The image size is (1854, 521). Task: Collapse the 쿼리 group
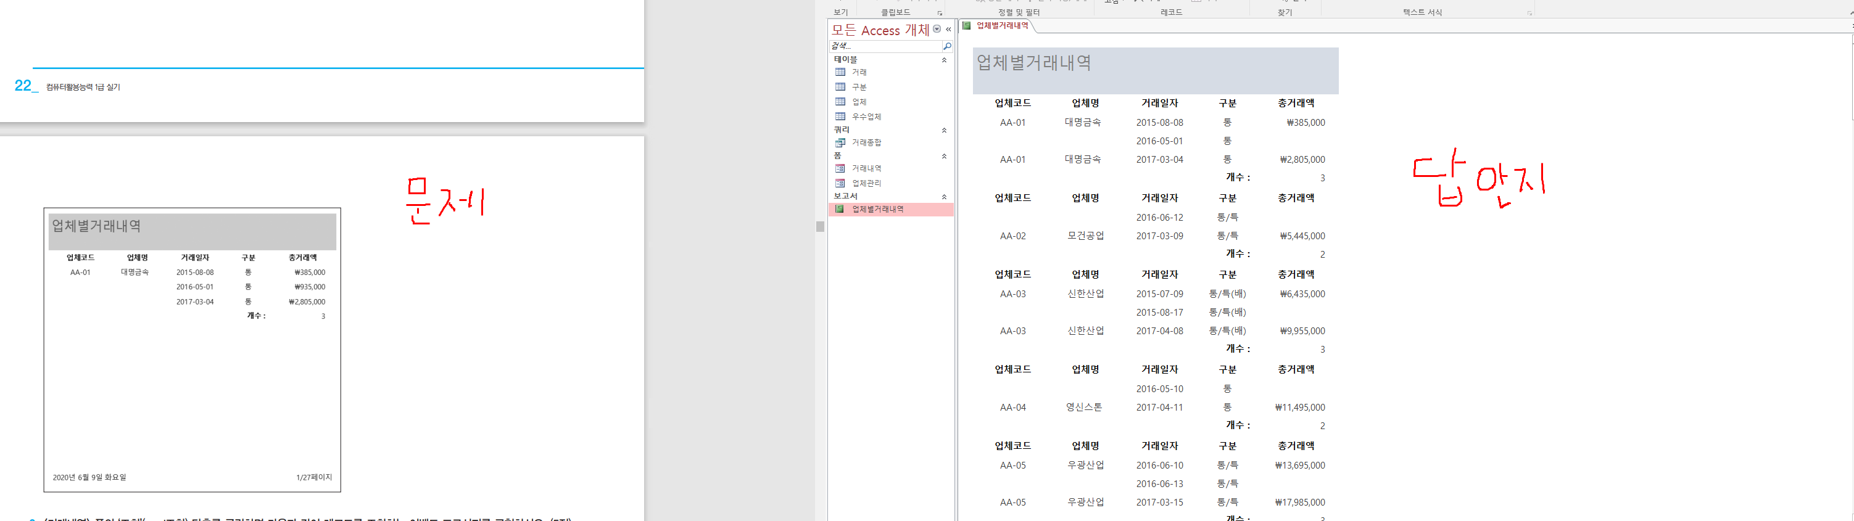(944, 130)
